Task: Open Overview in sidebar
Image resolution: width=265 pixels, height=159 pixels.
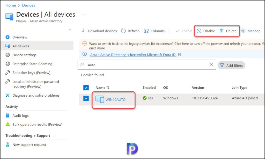Action: [20, 37]
